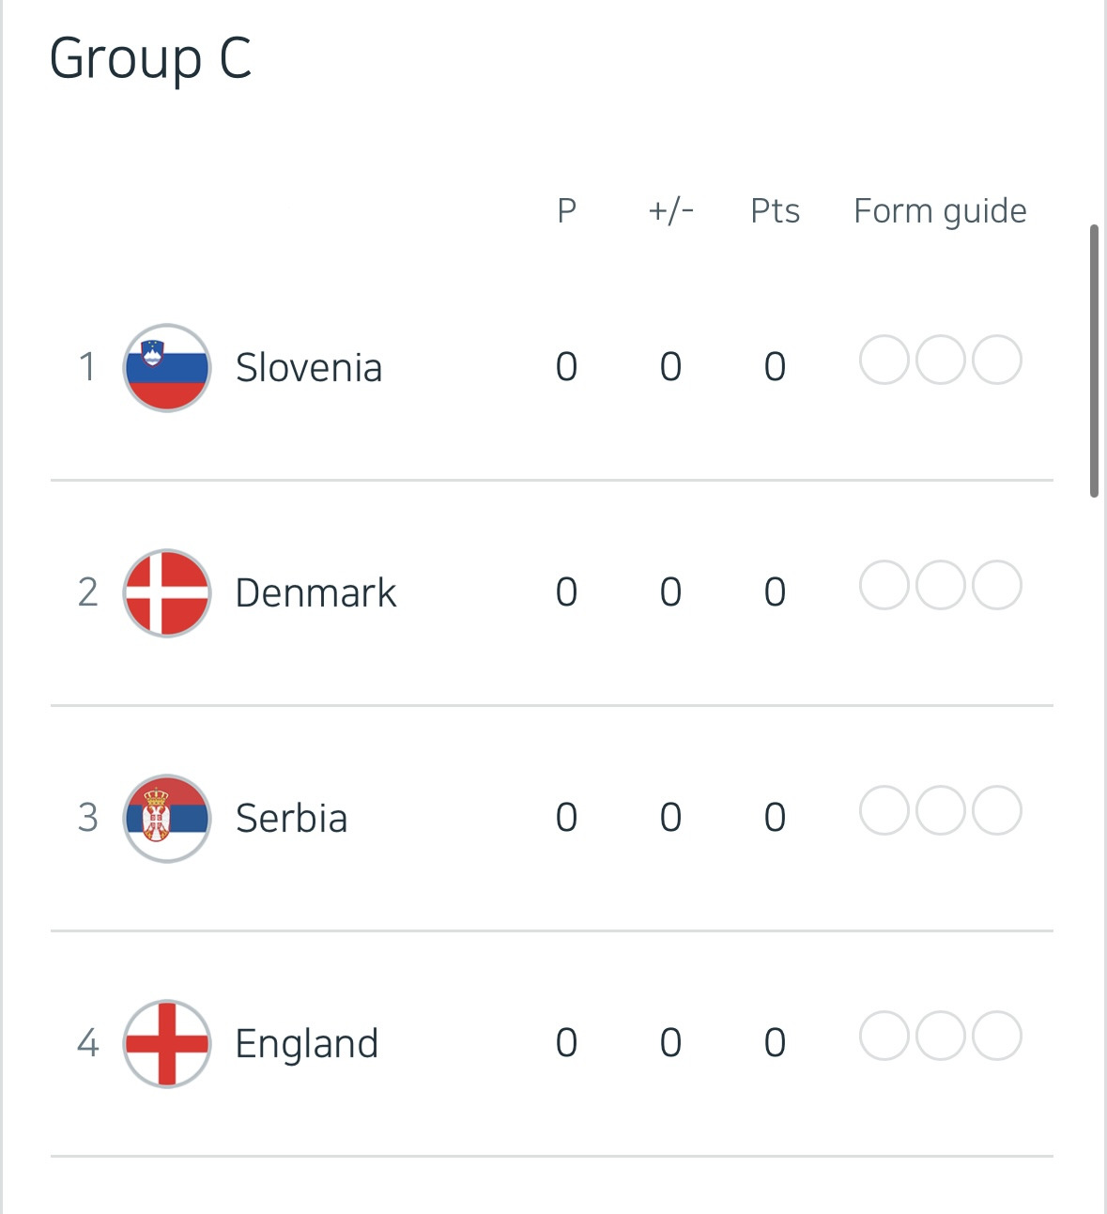Click Denmark's middle form guide circle
This screenshot has width=1107, height=1214.
click(x=941, y=585)
